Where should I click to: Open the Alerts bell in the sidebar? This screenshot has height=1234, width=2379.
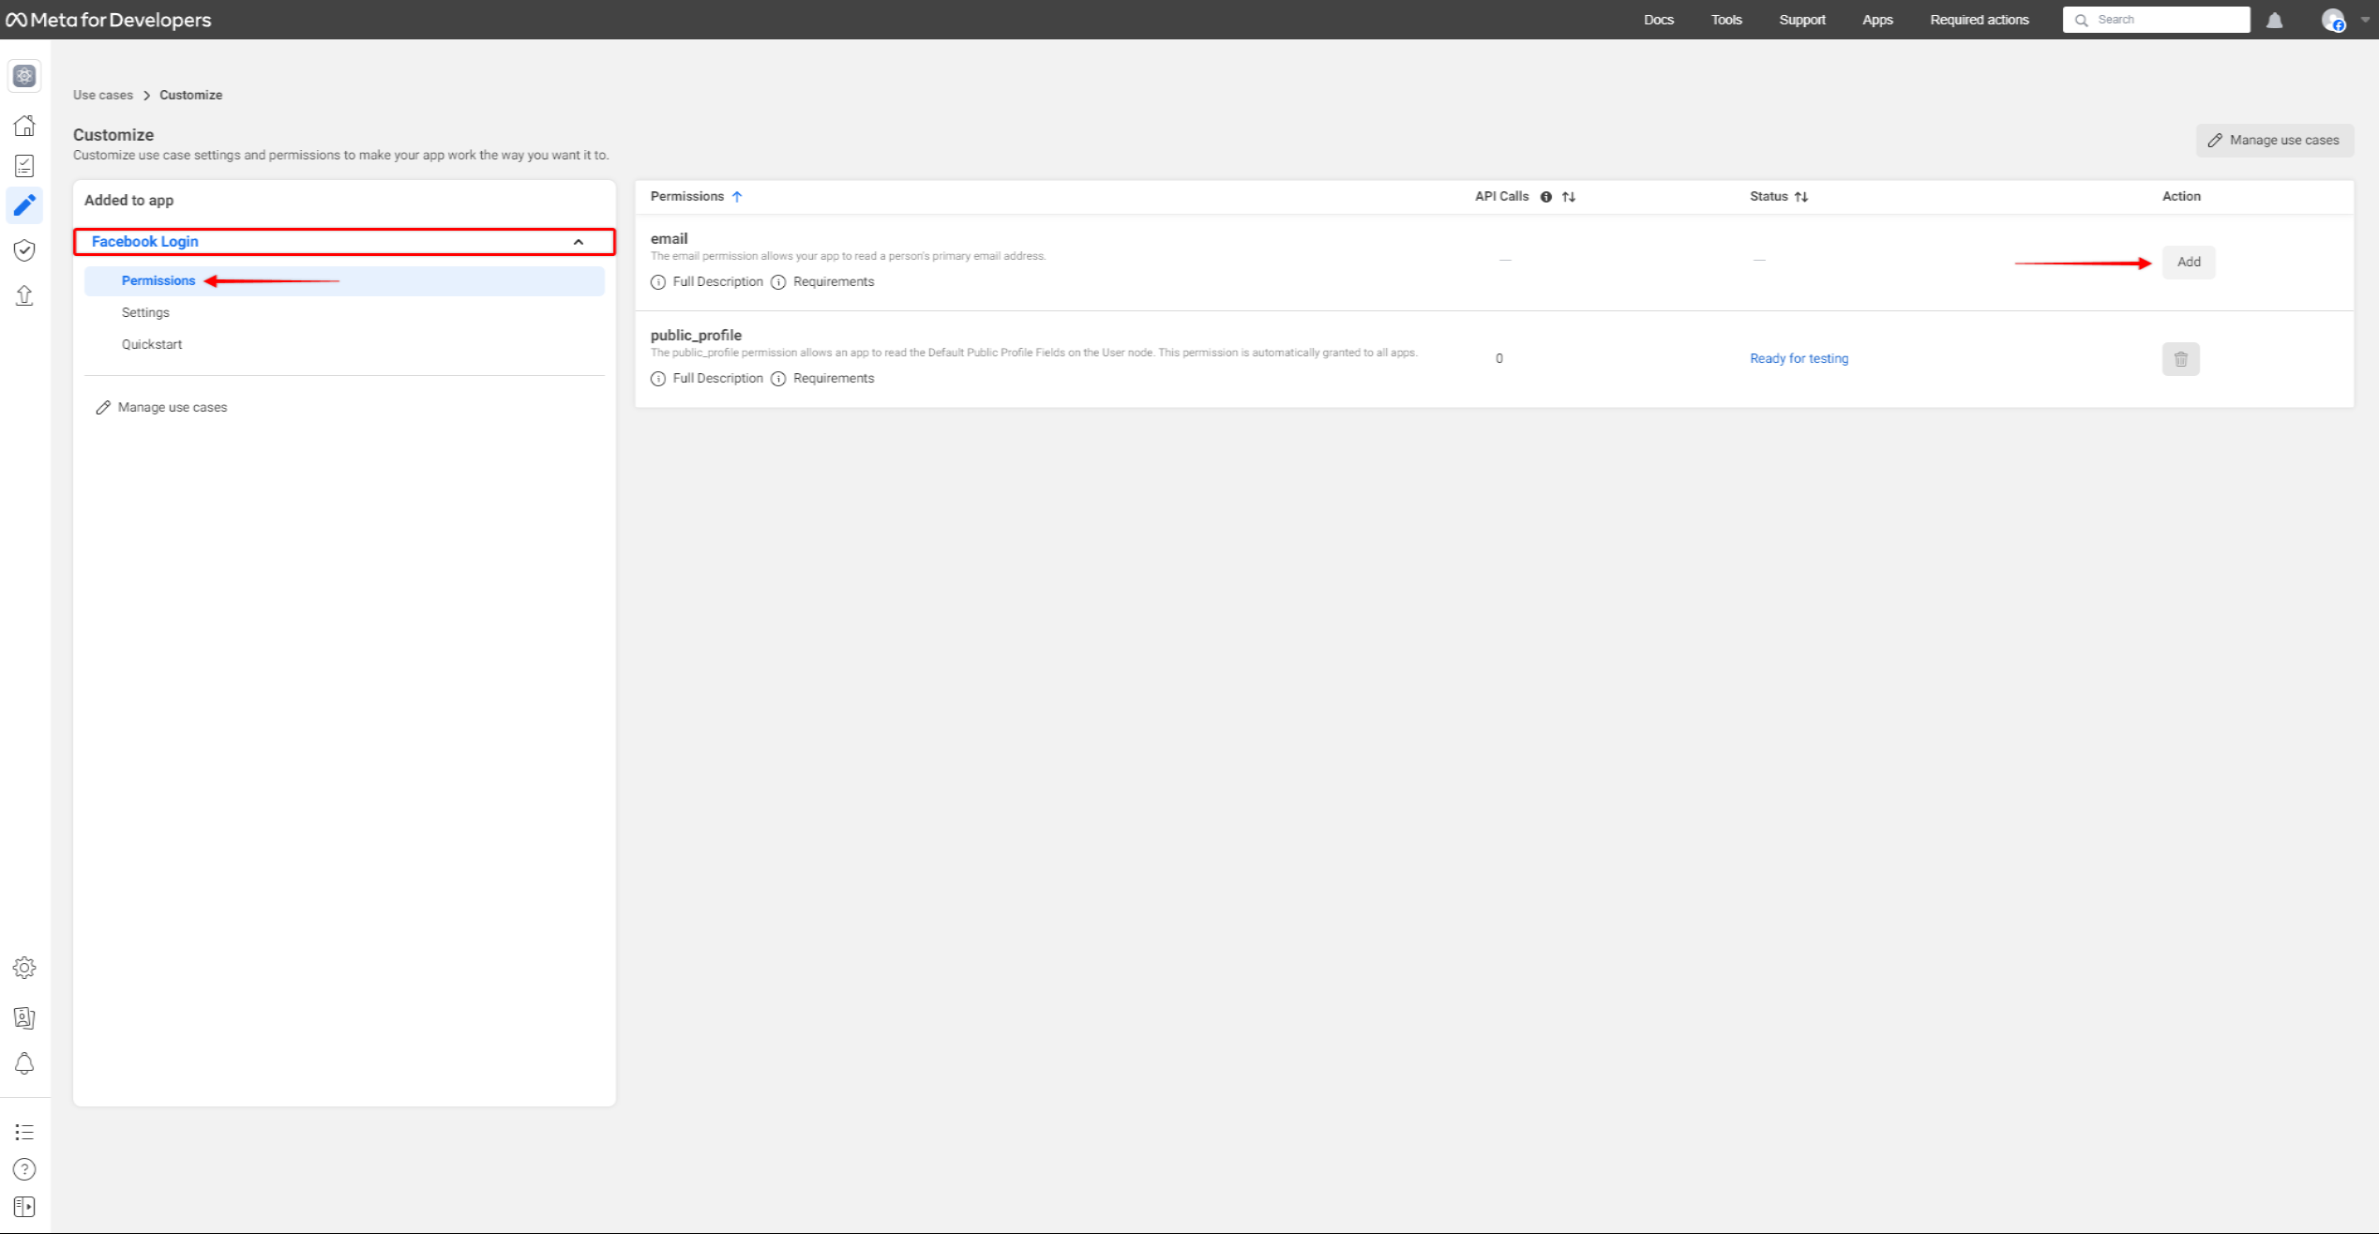coord(24,1063)
